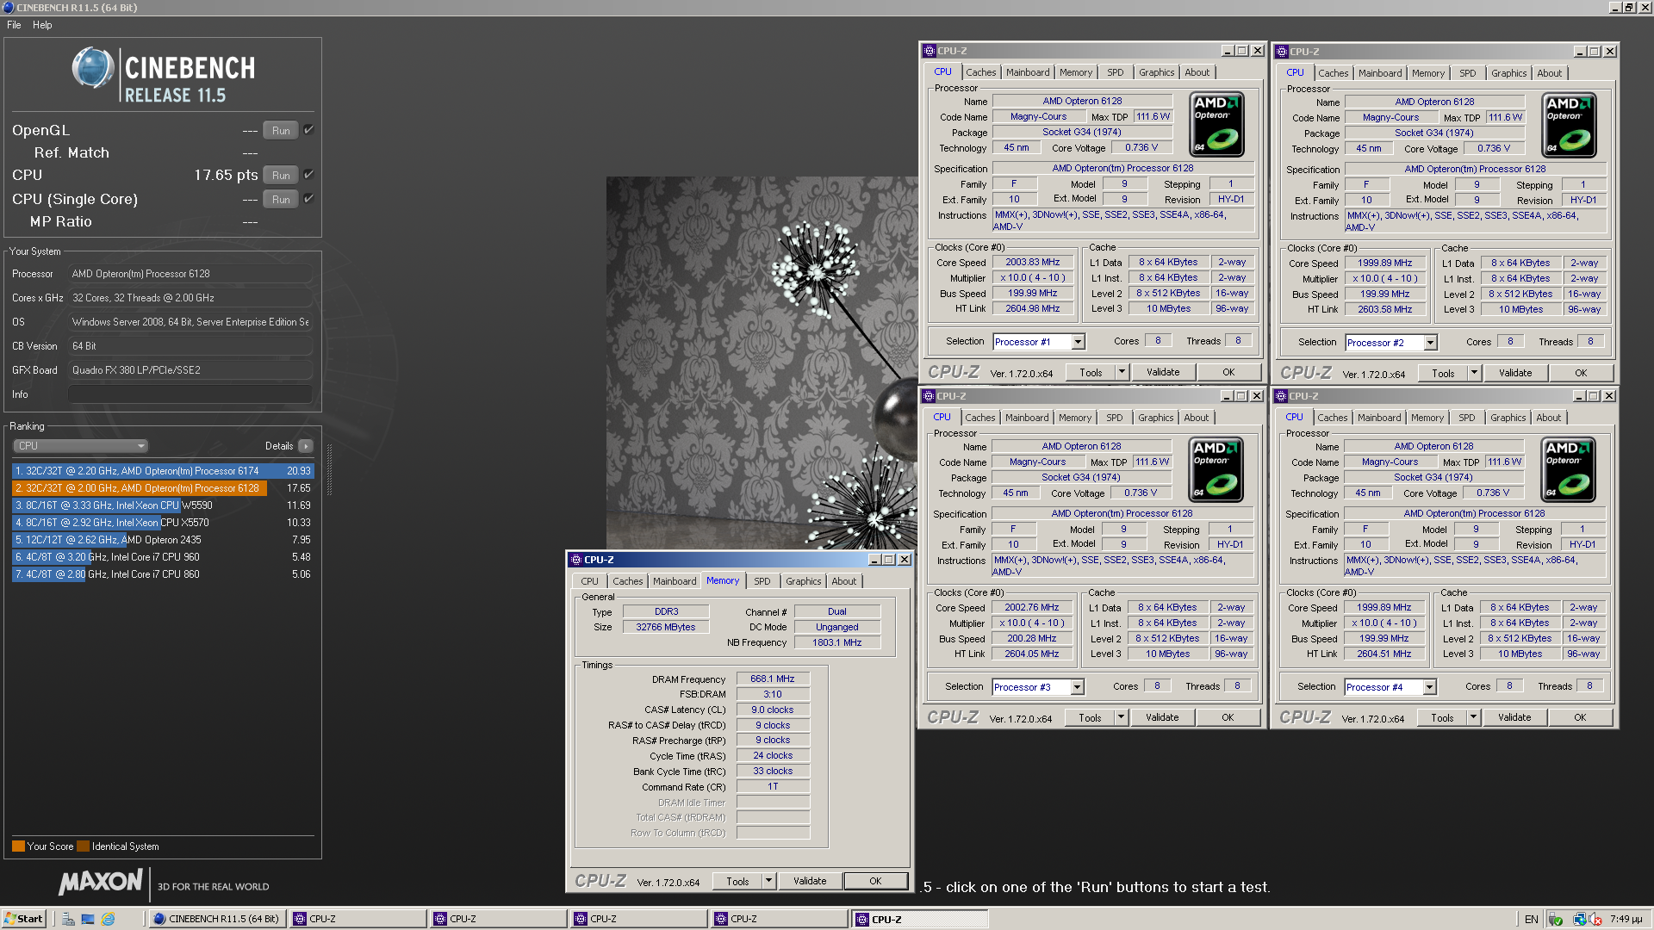Open Server Manager from quick launch
This screenshot has width=1654, height=930.
[x=69, y=919]
